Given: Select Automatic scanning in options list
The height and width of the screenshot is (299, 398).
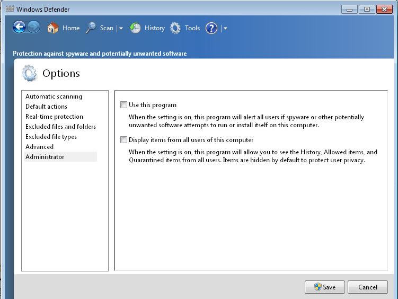Looking at the screenshot, I should (54, 96).
